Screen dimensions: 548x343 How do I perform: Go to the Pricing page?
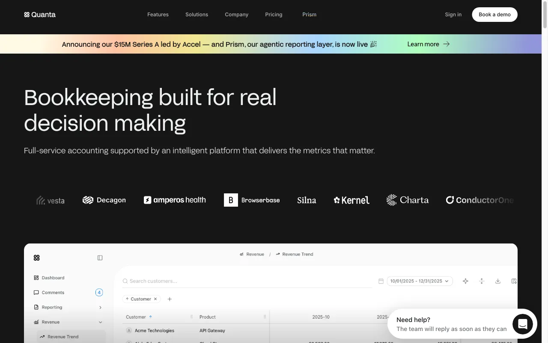coord(274,15)
